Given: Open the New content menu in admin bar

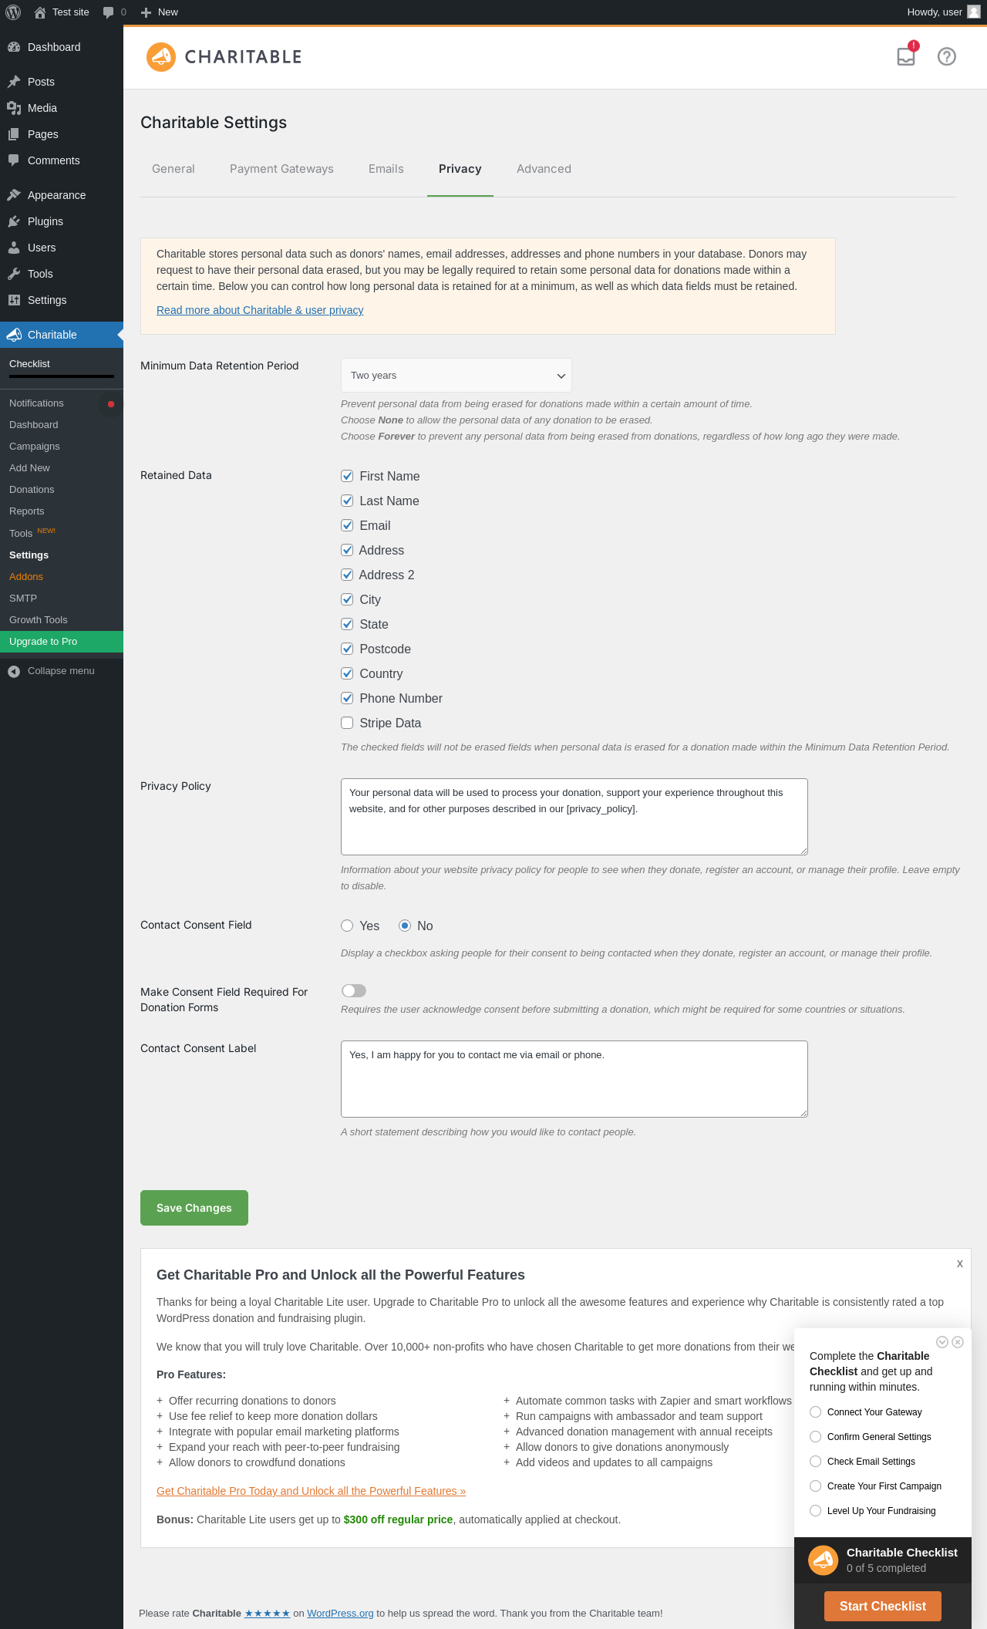Looking at the screenshot, I should (x=160, y=12).
